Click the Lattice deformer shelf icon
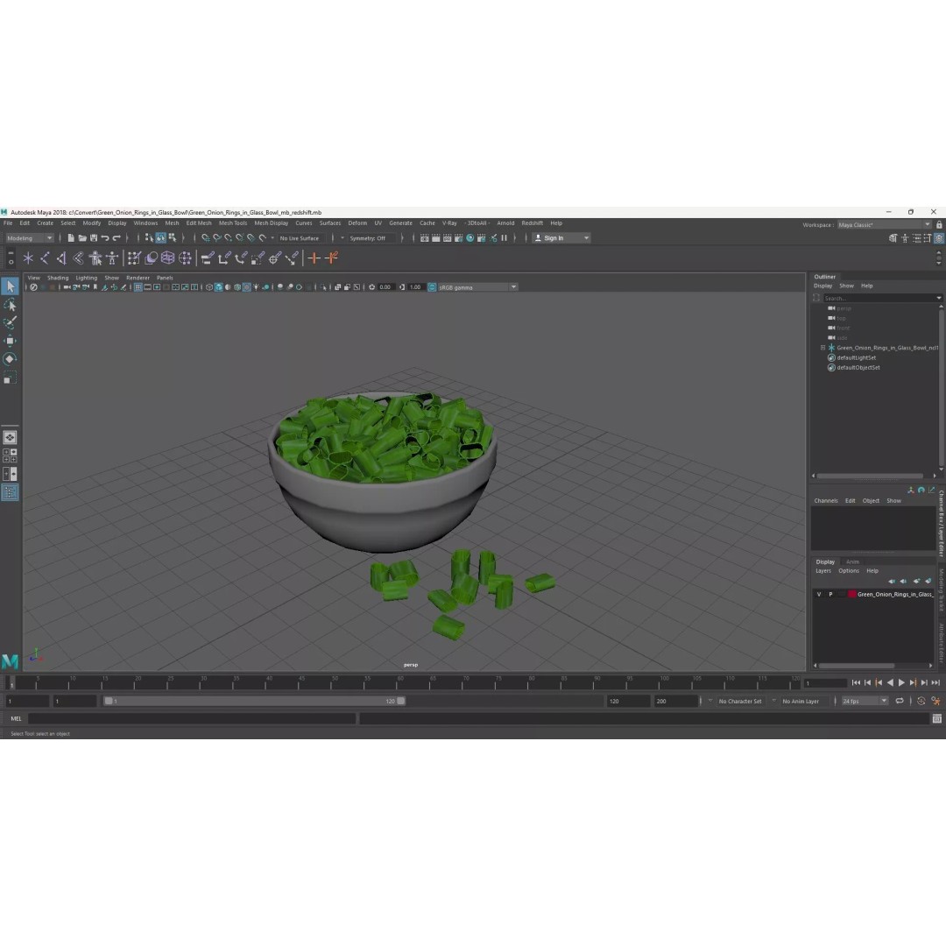Image resolution: width=946 pixels, height=946 pixels. [x=167, y=258]
